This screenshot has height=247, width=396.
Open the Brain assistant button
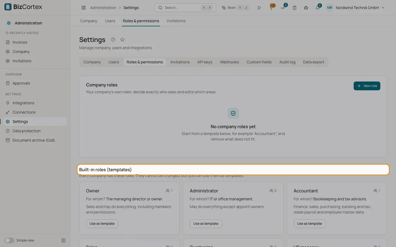click(x=235, y=8)
